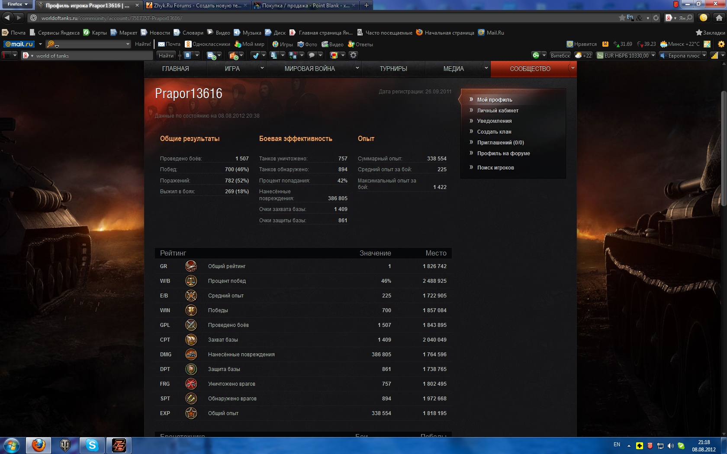Open the Firefox menu button
The image size is (727, 454).
pos(17,4)
